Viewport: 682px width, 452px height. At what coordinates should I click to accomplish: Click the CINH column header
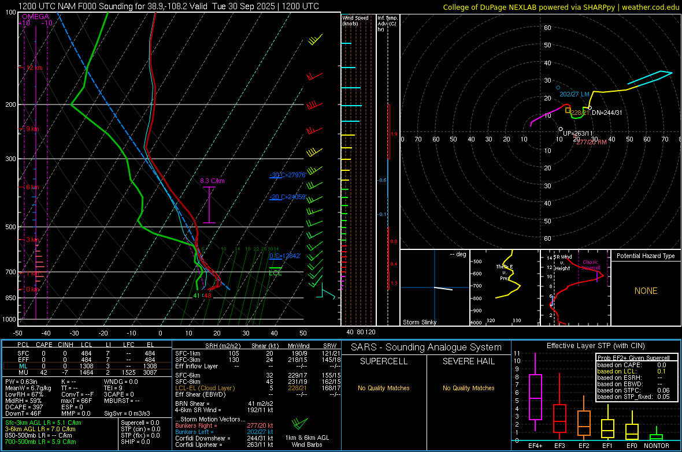(65, 345)
